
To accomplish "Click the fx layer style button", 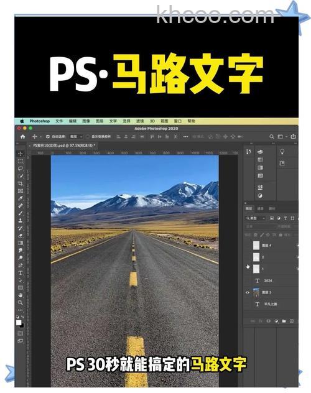I will 261,321.
